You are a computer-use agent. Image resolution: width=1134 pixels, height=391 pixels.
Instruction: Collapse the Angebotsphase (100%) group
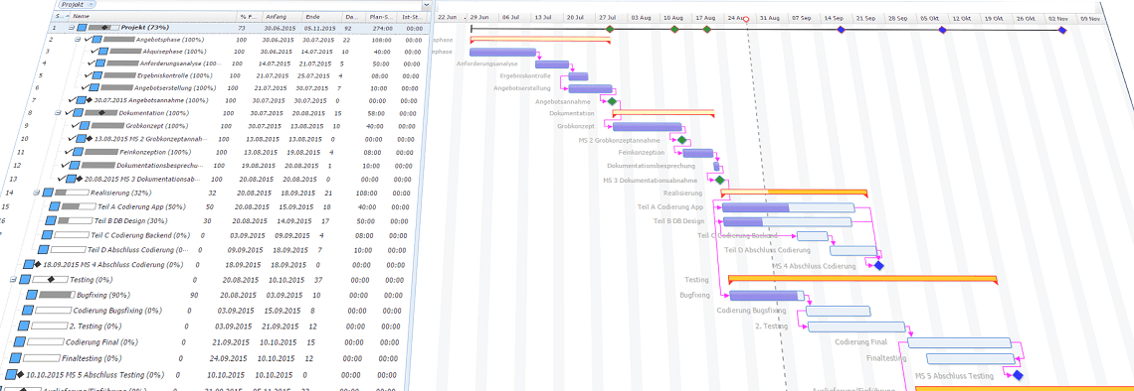(79, 40)
